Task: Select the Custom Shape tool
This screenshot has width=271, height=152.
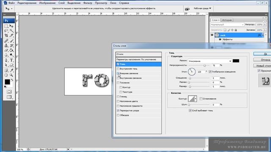Action: 11,65
